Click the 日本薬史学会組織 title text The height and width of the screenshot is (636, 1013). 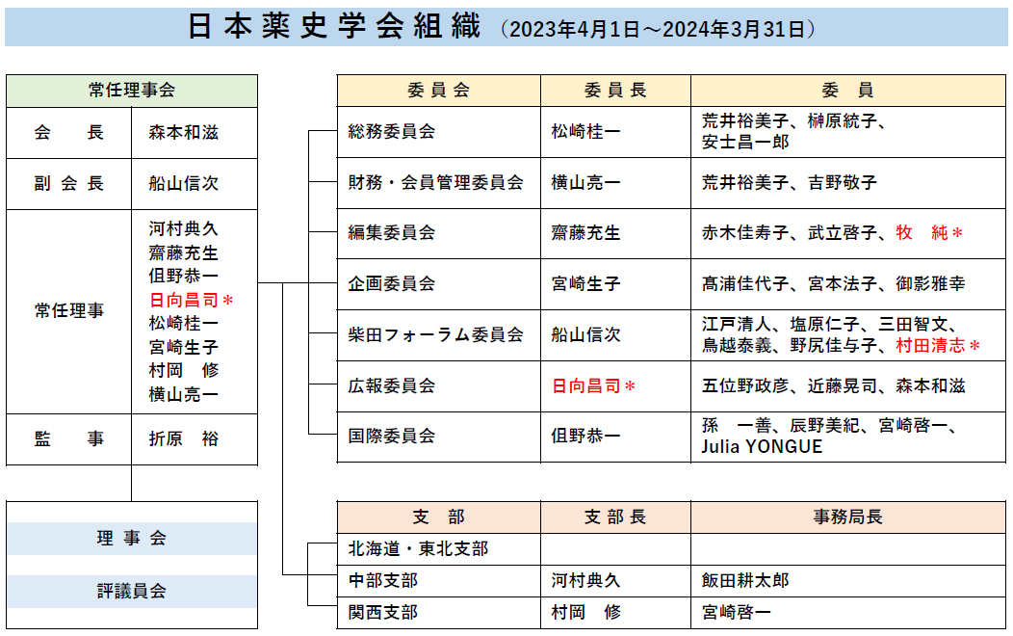(x=333, y=26)
